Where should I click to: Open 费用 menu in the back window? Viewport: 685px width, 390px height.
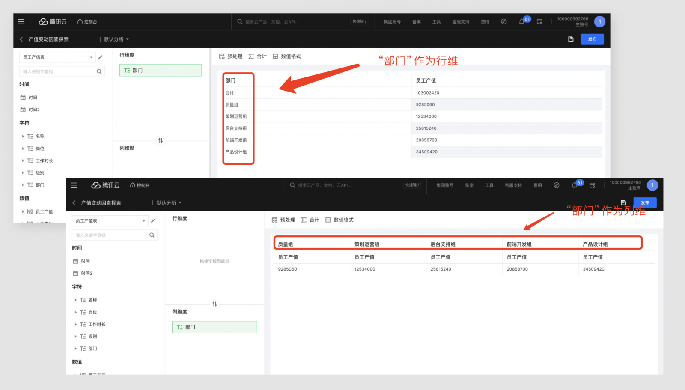click(485, 22)
